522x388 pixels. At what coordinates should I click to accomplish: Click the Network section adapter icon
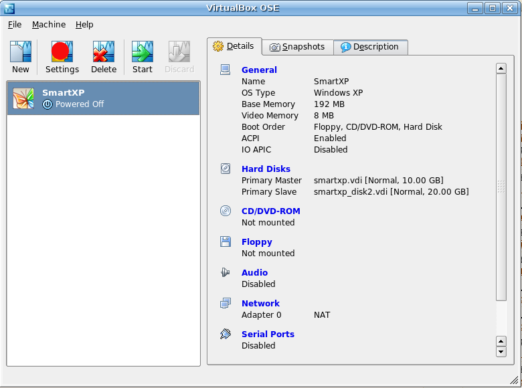(x=226, y=303)
